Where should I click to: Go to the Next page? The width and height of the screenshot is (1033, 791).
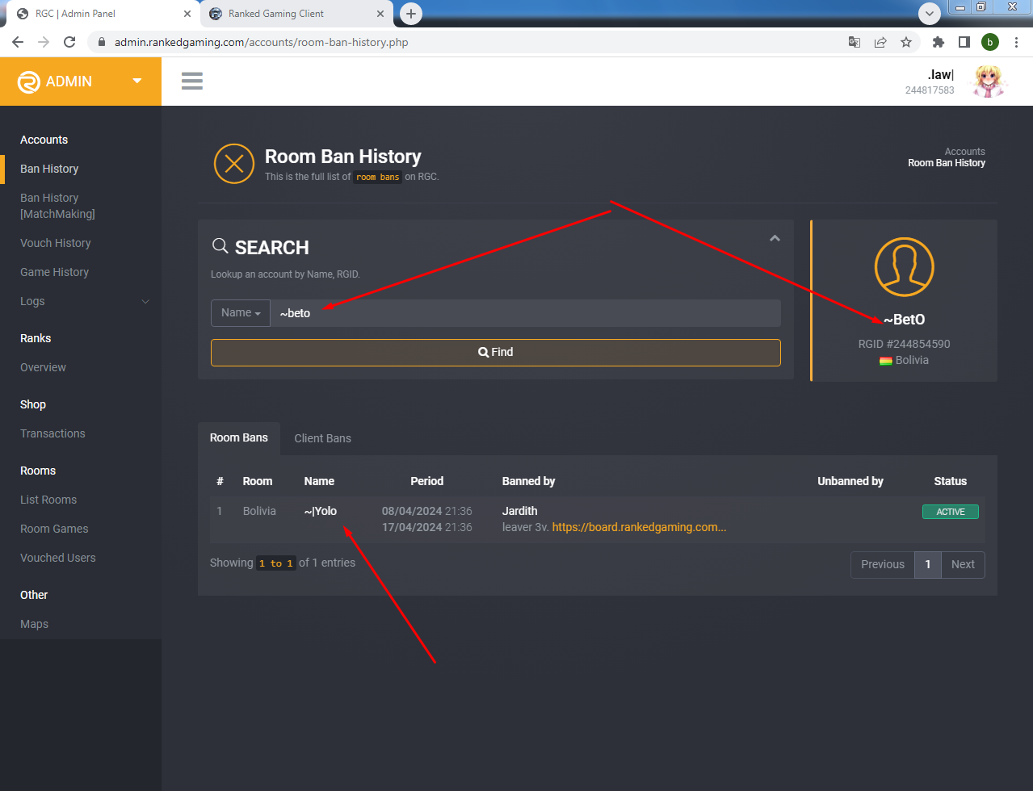pyautogui.click(x=963, y=564)
